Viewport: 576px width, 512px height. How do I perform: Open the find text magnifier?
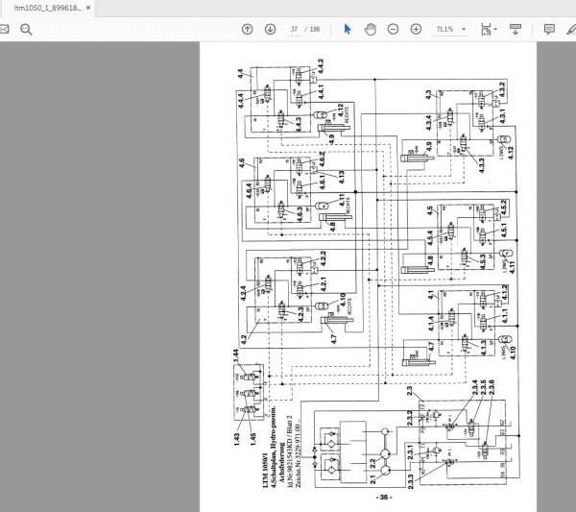[26, 29]
